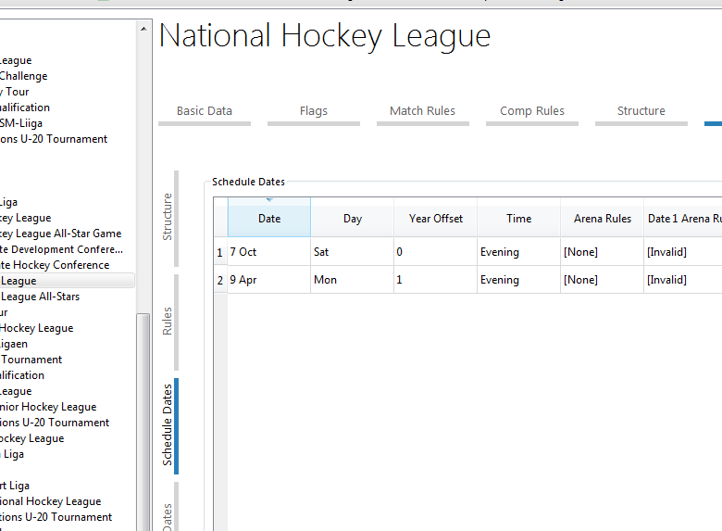Select year offset '0' cell in row 1
The height and width of the screenshot is (531, 722).
436,252
